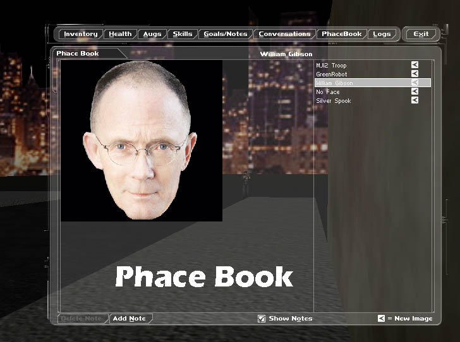Switch to the Health tab

[x=120, y=34]
